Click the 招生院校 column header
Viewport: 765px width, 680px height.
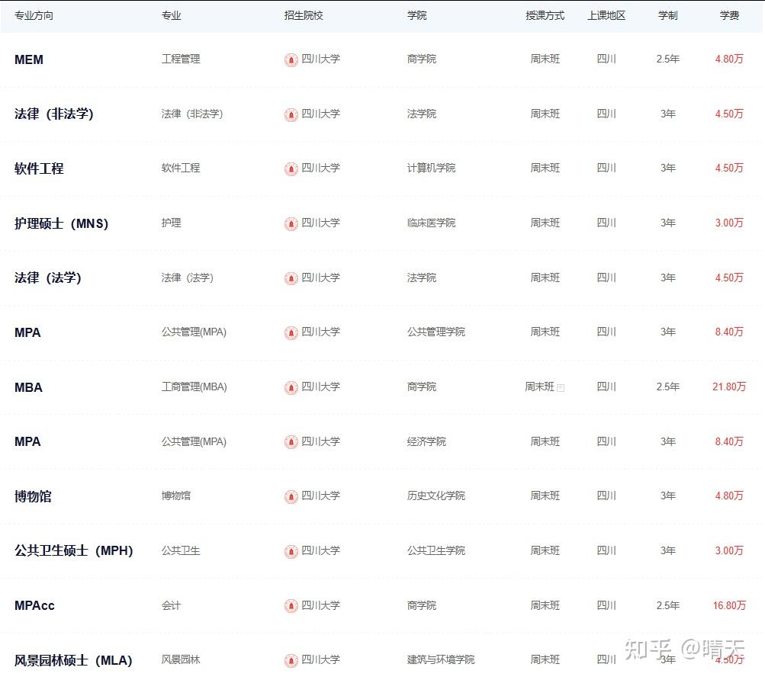(304, 15)
